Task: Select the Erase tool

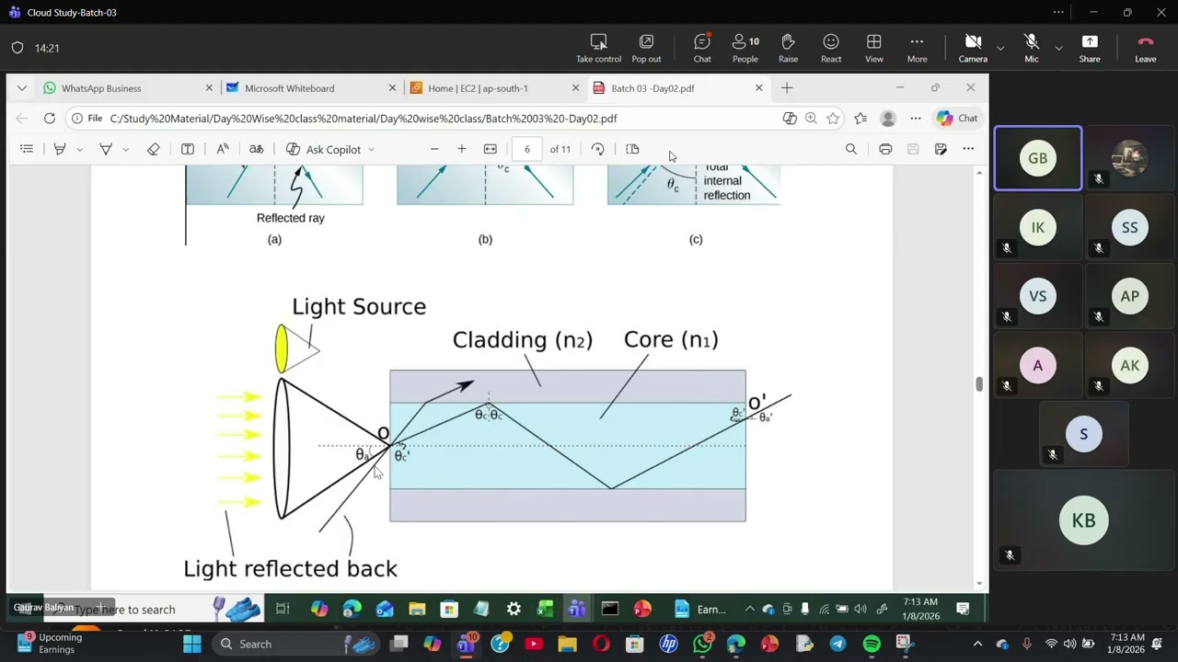Action: [154, 149]
